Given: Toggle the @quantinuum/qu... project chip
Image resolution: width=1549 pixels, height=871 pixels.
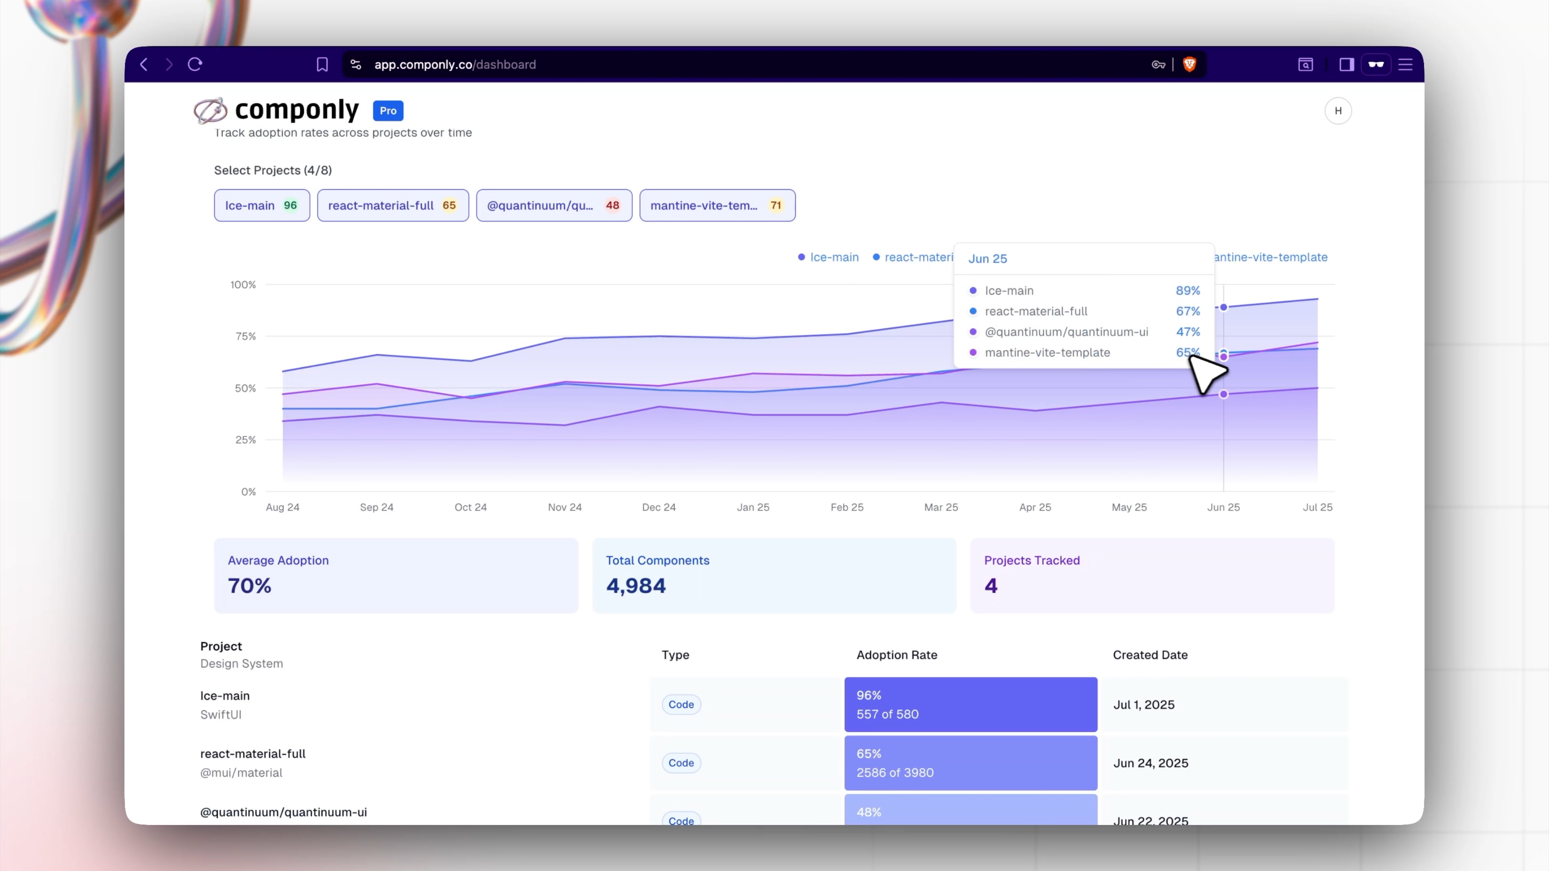Looking at the screenshot, I should 554,206.
